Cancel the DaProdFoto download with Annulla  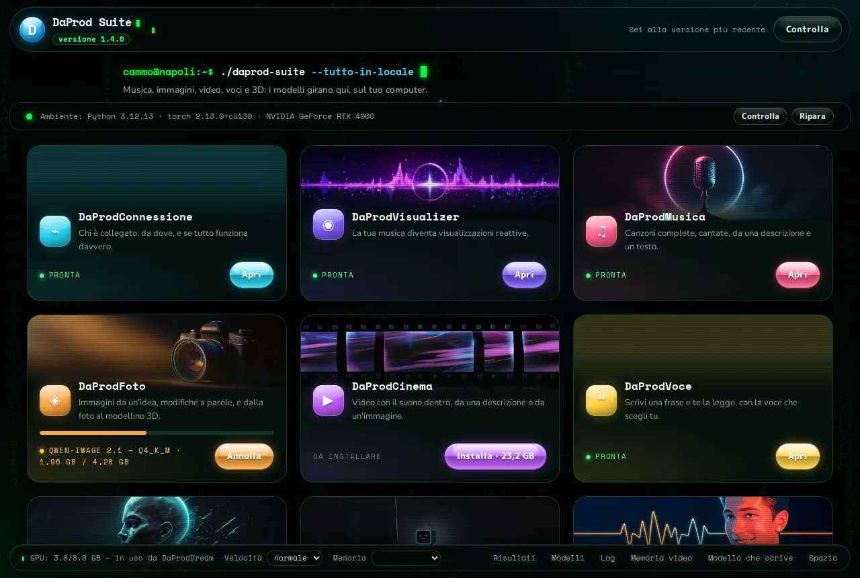click(244, 456)
